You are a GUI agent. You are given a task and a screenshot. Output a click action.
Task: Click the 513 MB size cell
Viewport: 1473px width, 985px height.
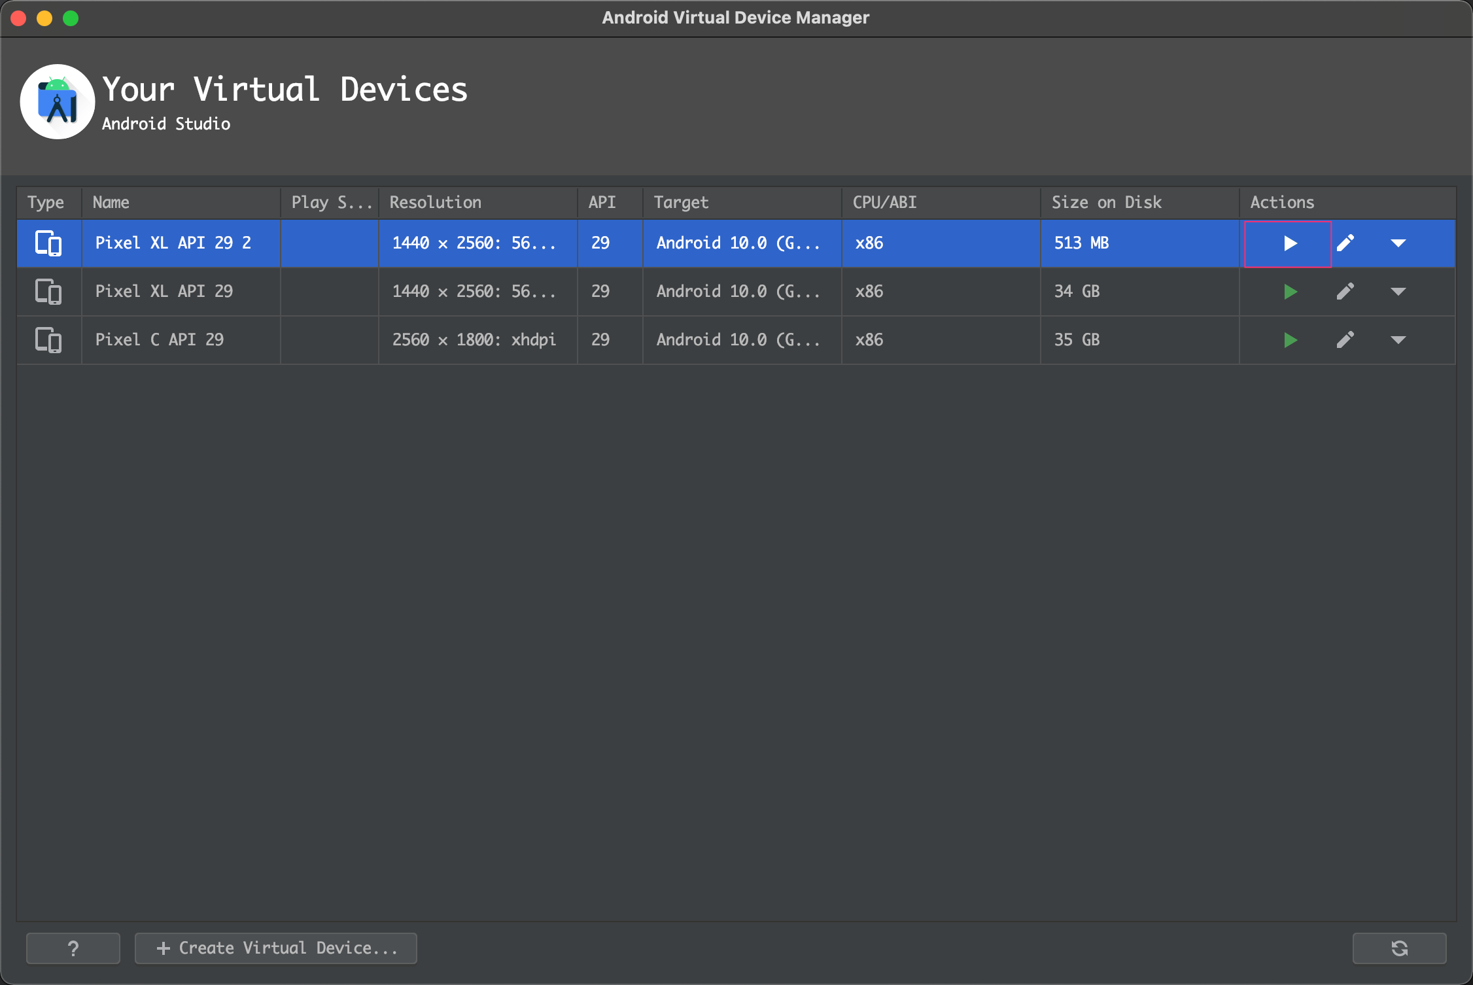pos(1140,243)
